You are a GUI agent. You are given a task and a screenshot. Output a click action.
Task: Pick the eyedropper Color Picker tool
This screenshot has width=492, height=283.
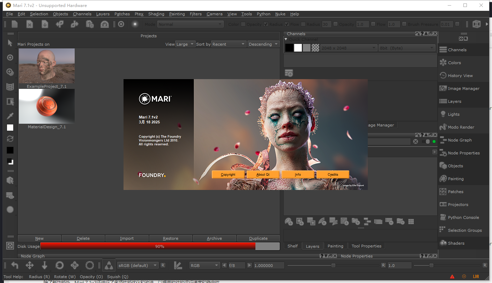tap(10, 116)
